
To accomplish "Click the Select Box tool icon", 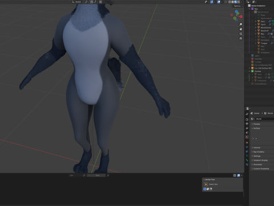I will (x=206, y=184).
